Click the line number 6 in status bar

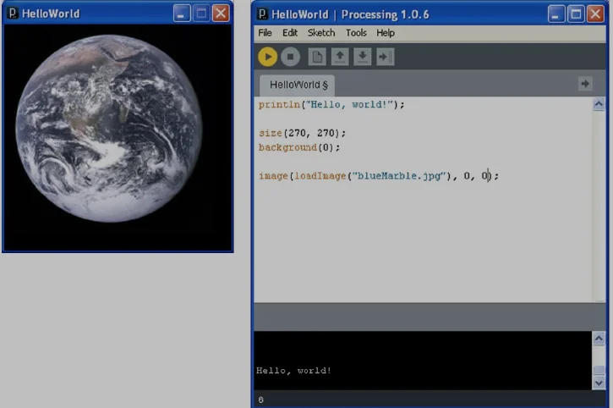point(260,400)
